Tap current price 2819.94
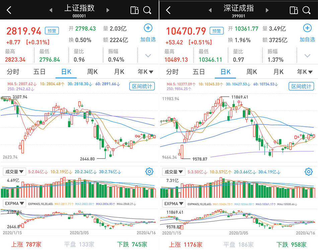Image resolution: width=318 pixels, height=250 pixels. coord(24,31)
